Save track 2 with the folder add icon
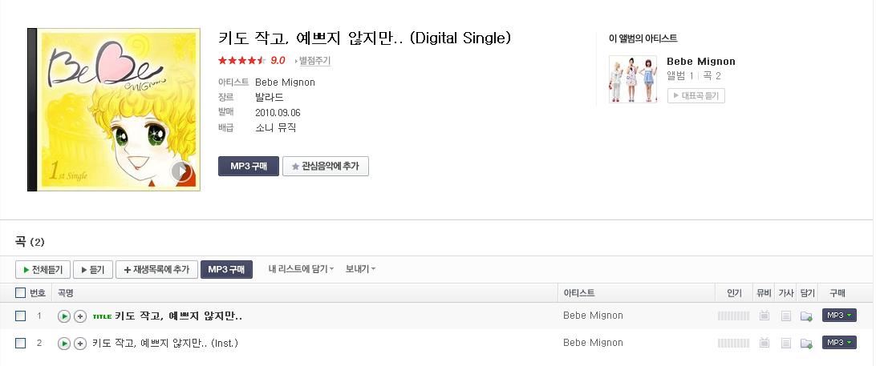 point(806,343)
